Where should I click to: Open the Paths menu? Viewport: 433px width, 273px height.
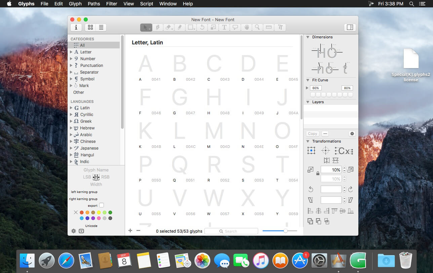(94, 4)
